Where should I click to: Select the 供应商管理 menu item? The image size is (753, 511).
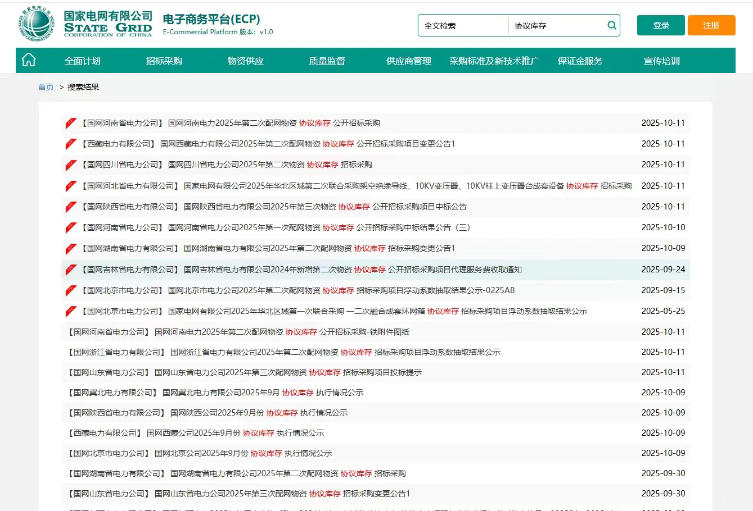408,61
